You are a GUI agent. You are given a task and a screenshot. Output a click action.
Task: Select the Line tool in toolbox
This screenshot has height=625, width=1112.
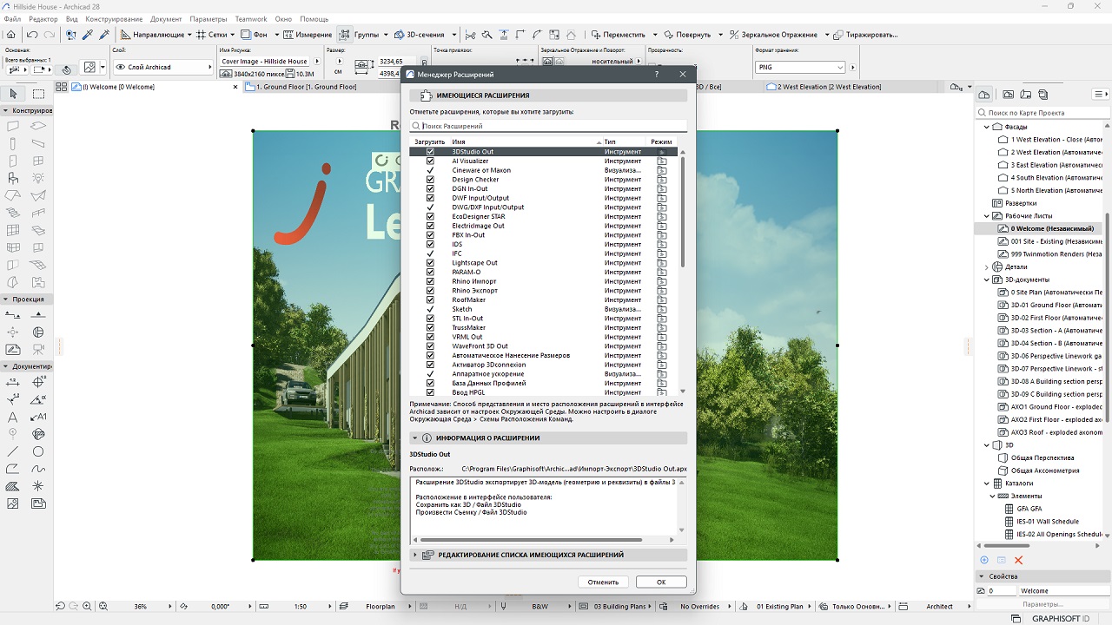click(13, 451)
